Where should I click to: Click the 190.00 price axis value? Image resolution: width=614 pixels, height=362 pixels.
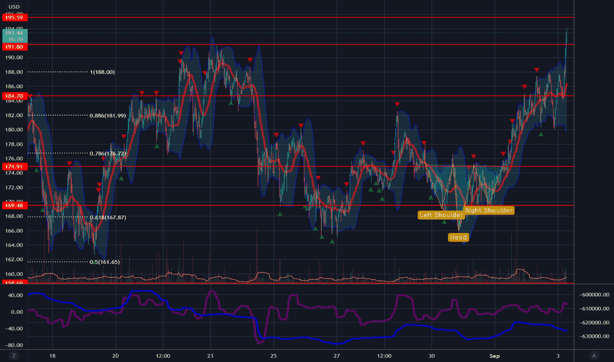click(x=14, y=57)
